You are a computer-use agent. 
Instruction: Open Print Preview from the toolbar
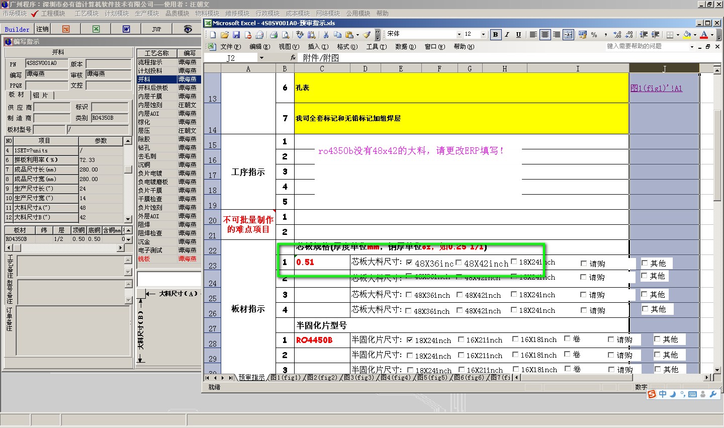pyautogui.click(x=286, y=35)
